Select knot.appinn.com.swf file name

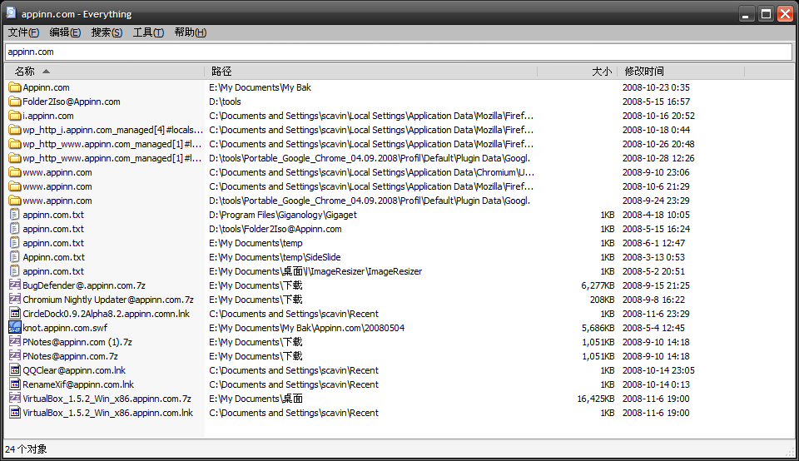pos(65,328)
